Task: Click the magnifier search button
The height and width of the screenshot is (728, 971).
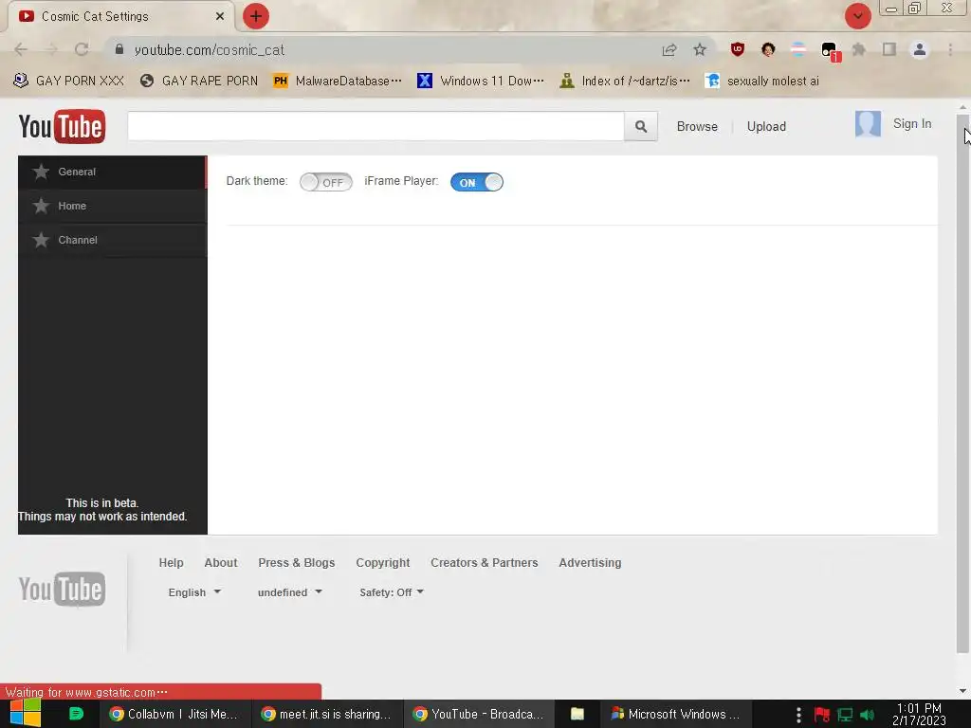Action: (x=641, y=126)
